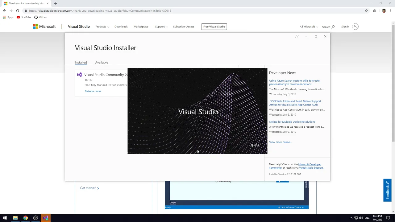Screen dimensions: 395x222
Task: Switch to the Available tab
Action: (102, 62)
